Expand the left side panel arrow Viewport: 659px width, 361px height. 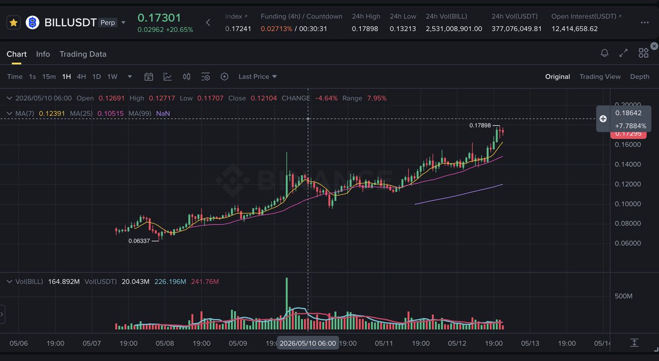click(x=2, y=315)
